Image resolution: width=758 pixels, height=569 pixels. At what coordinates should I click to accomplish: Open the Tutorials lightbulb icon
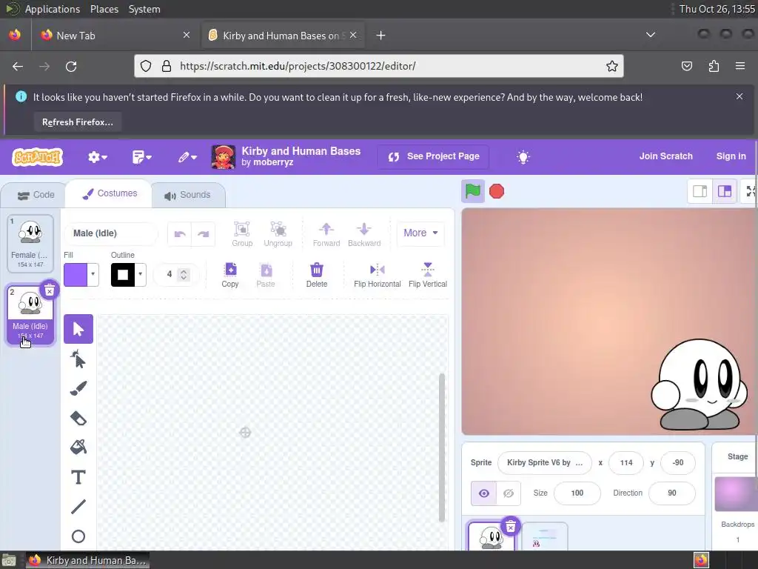coord(523,157)
